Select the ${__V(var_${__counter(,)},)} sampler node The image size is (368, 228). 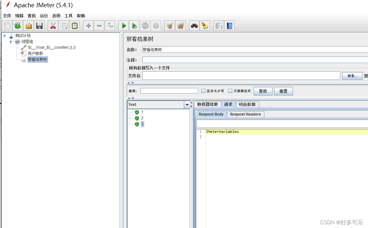click(x=52, y=47)
